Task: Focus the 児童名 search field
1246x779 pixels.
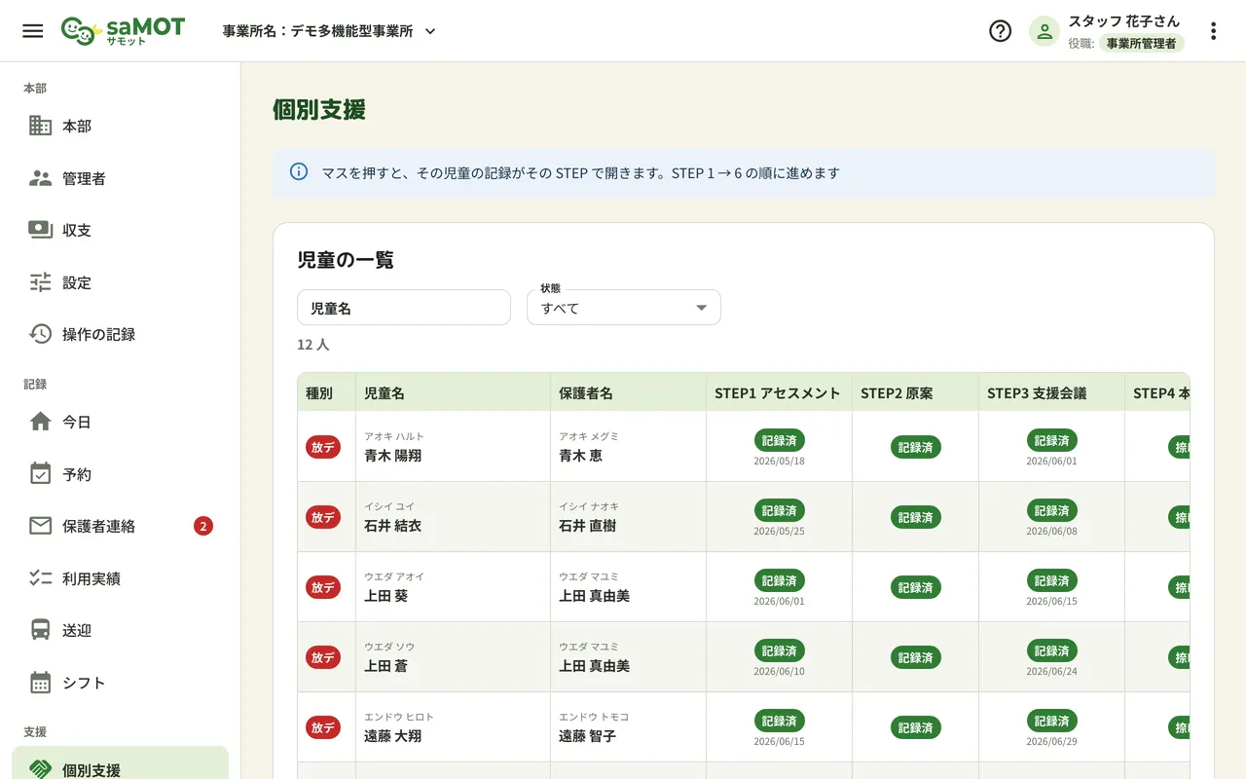Action: click(404, 308)
